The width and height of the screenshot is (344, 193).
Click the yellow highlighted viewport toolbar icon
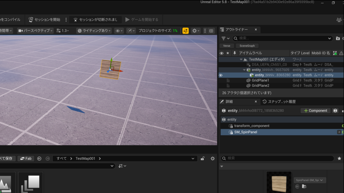tap(185, 30)
